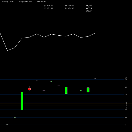Select the open value "O: 126.55"
The width and height of the screenshot is (132, 132).
pos(49,6)
